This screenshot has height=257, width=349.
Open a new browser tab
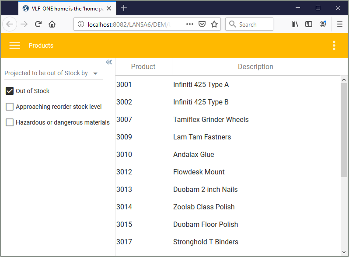pyautogui.click(x=124, y=8)
